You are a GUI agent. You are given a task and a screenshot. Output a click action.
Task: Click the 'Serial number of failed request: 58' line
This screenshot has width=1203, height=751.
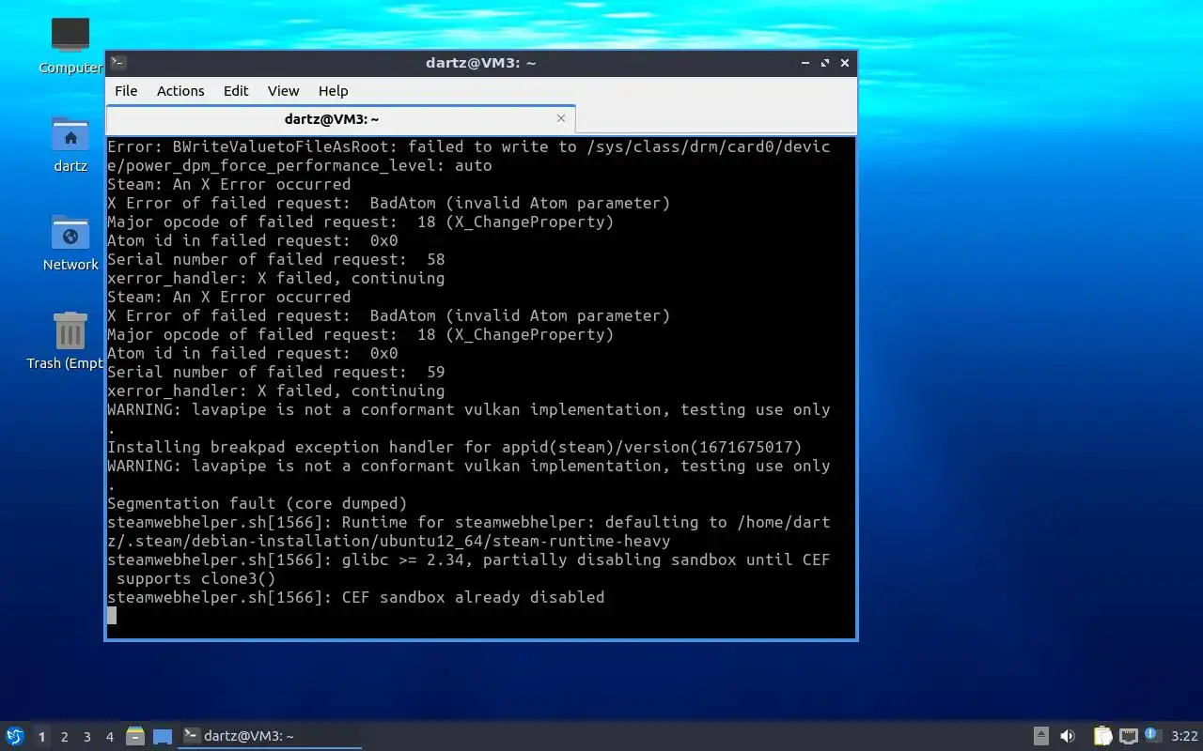coord(276,259)
